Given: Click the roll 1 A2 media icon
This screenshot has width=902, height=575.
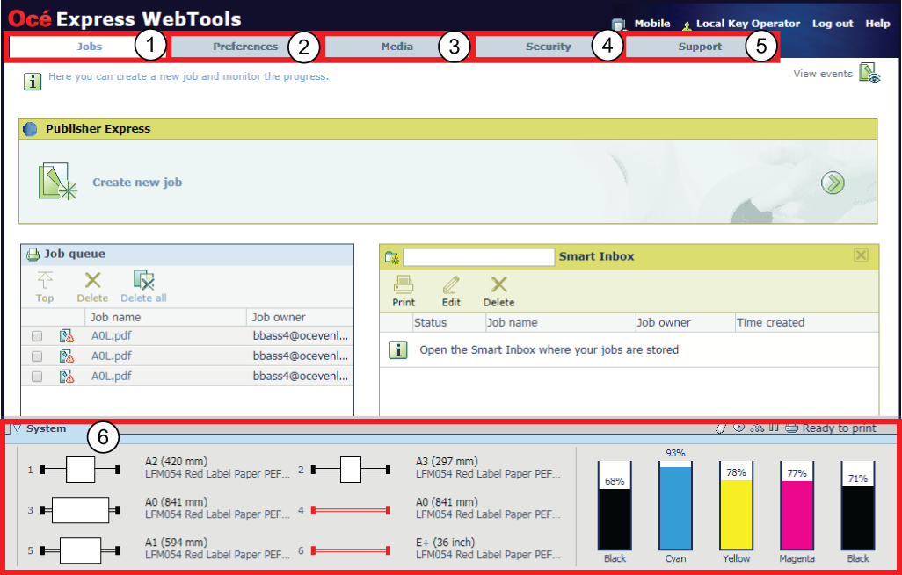Looking at the screenshot, I should tap(80, 470).
